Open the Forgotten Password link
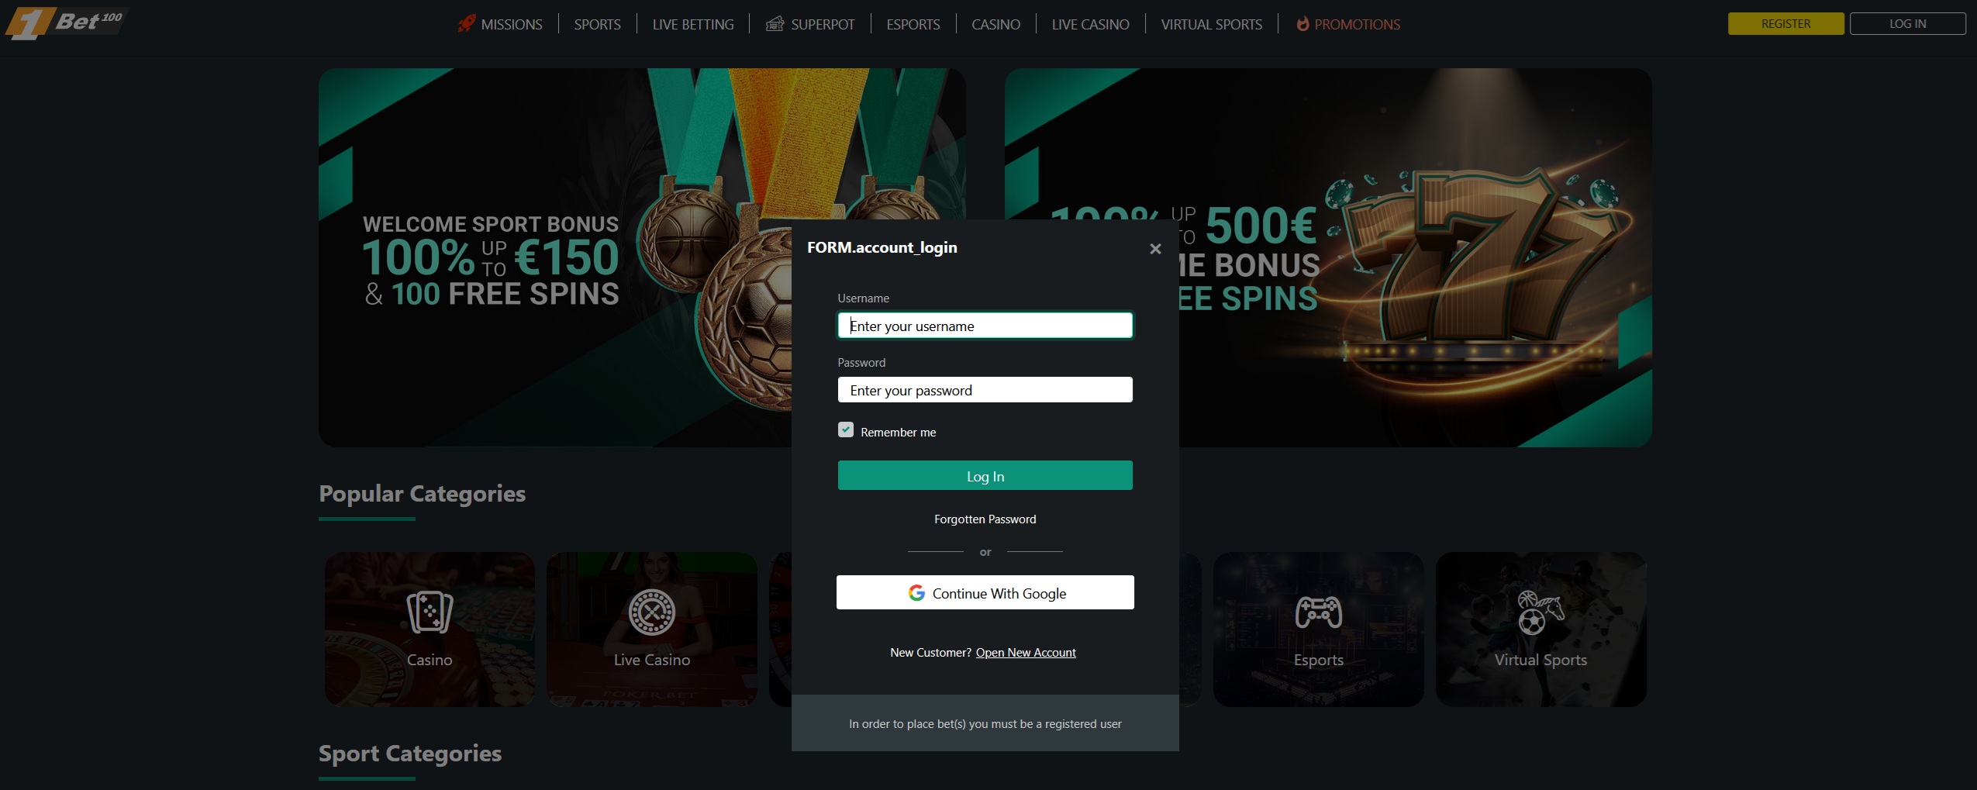Screen dimensions: 1977x790 click(x=985, y=519)
